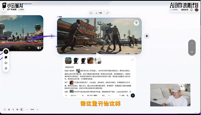Open the 基础会员 membership link
The image size is (201, 115).
pyautogui.click(x=185, y=10)
